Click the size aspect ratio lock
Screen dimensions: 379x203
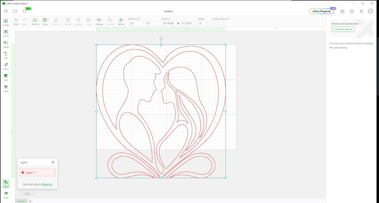[179, 23]
